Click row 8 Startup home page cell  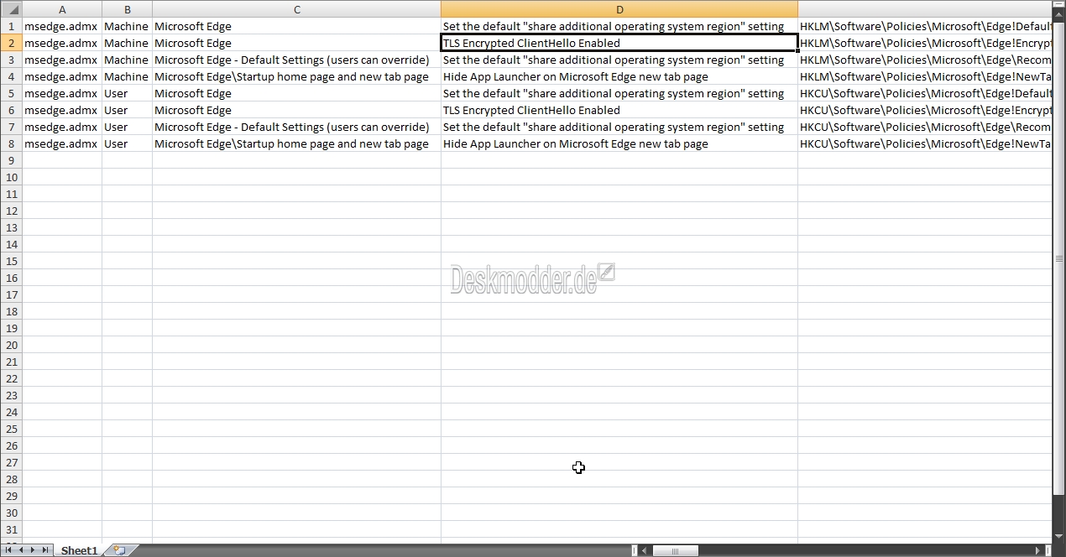click(296, 143)
